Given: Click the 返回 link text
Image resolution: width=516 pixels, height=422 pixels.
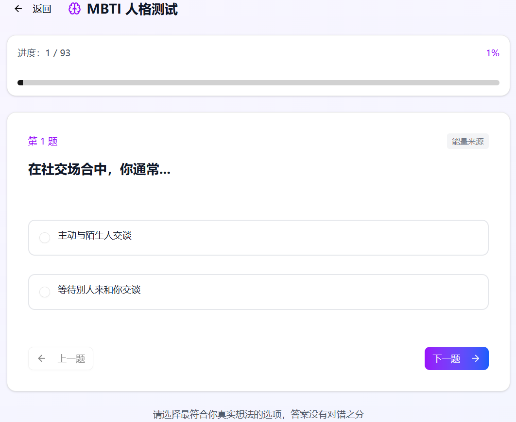Looking at the screenshot, I should (x=42, y=9).
